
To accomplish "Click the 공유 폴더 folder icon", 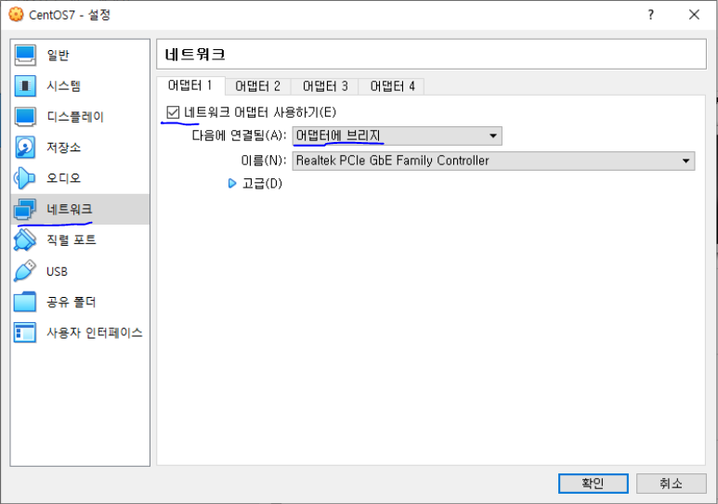I will point(25,302).
